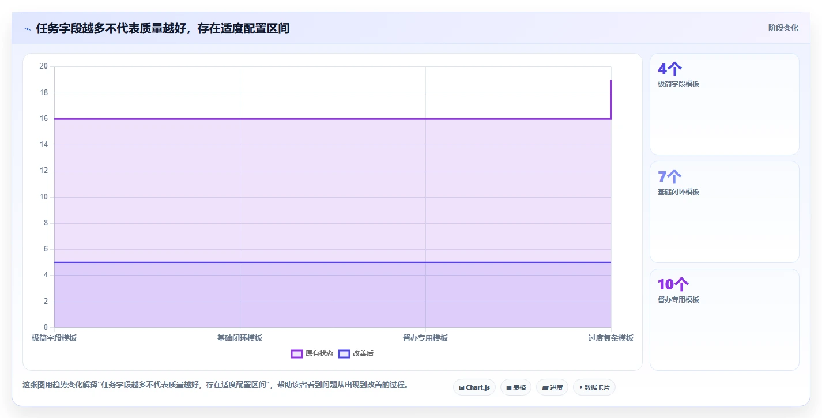The image size is (822, 418).
Task: Click the y-axis value 18
Action: point(43,92)
